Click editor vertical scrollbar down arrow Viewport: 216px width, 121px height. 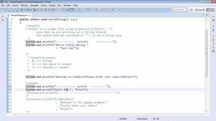[x=206, y=112]
